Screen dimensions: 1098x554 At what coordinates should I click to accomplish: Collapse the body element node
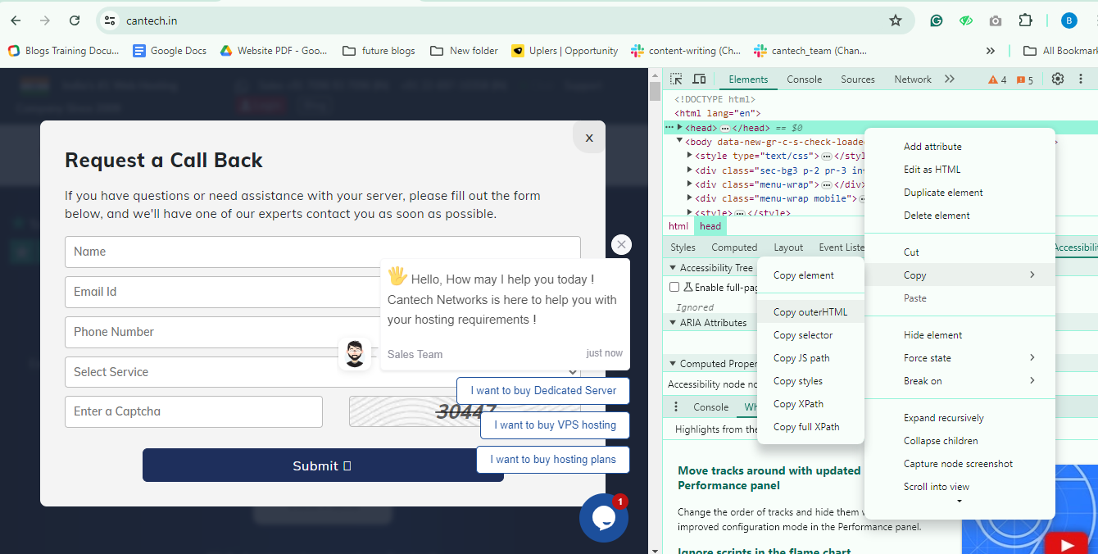pos(680,141)
